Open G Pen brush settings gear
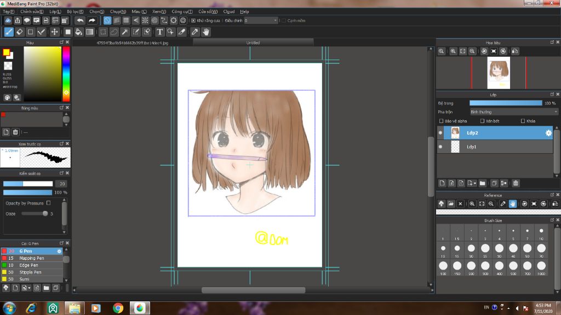Image resolution: width=561 pixels, height=315 pixels. pos(59,251)
